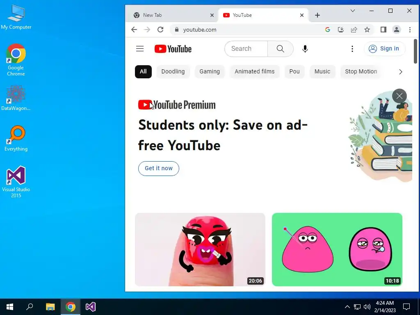Viewport: 420px width, 315px height.
Task: Open the Windows Start menu
Action: [x=10, y=307]
